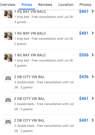Image resolution: width=95 pixels, height=135 pixels.
Task: Select the $506 price link
Action: point(84,55)
